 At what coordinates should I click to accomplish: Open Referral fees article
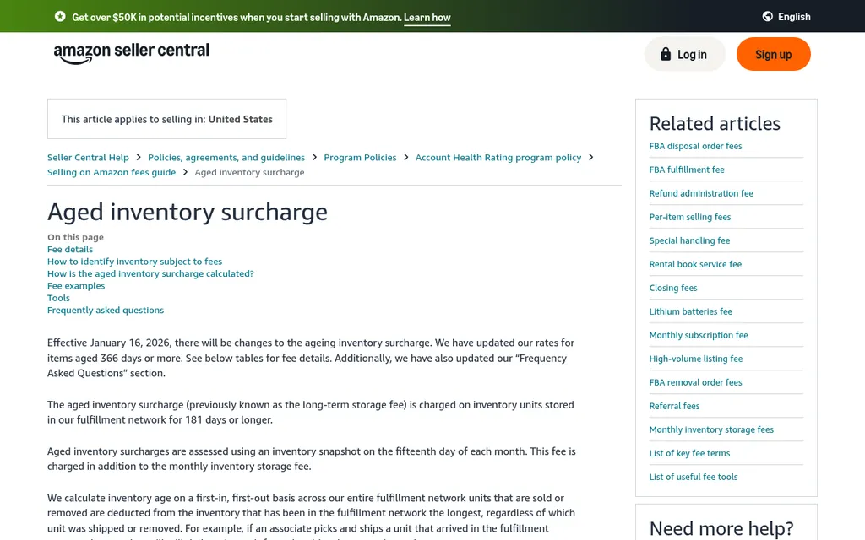pyautogui.click(x=674, y=406)
